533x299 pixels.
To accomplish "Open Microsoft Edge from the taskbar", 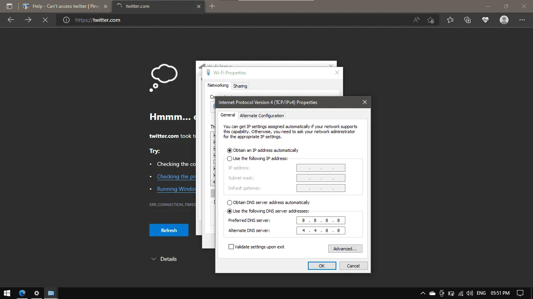I will (22, 293).
